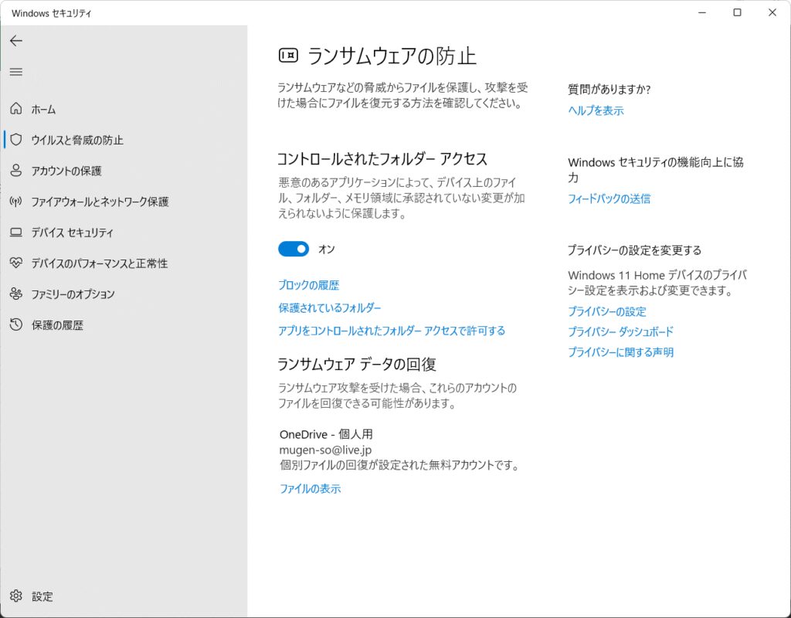Close the Windows セキュリティ window
The image size is (791, 618).
point(772,12)
